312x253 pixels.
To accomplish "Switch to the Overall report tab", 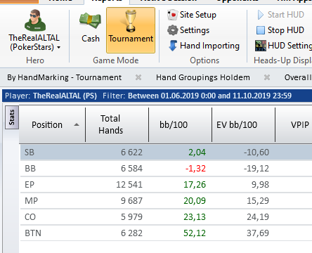I will (x=298, y=77).
